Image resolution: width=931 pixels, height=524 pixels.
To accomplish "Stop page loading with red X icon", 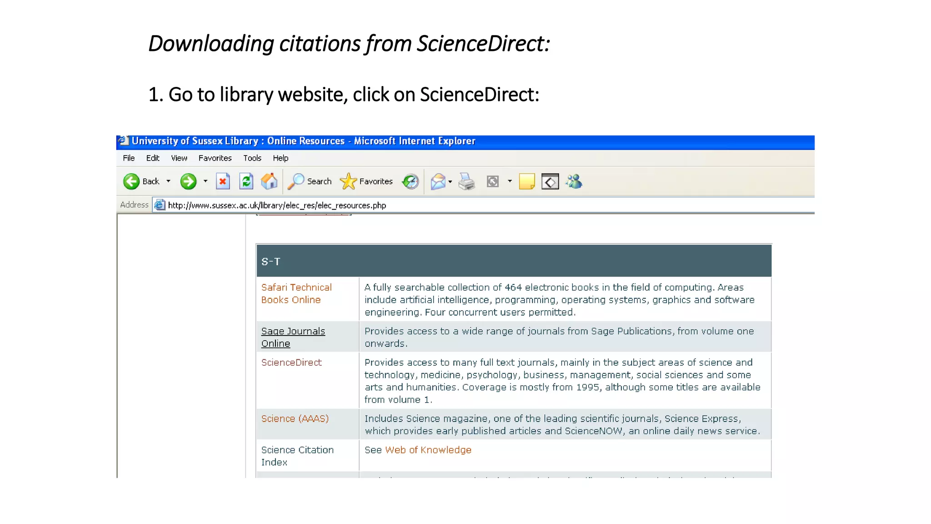I will point(223,181).
